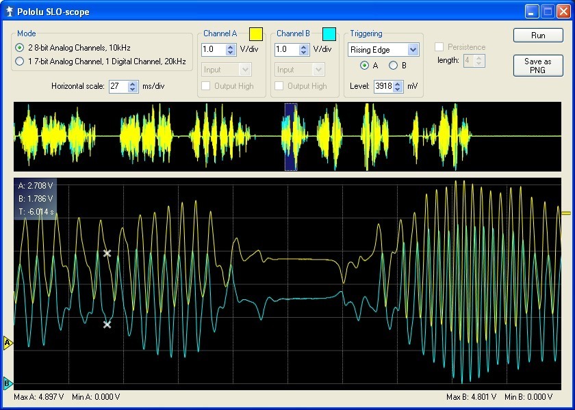Open Channel B cyan color swatch
Image resolution: width=575 pixels, height=410 pixels.
pos(329,34)
